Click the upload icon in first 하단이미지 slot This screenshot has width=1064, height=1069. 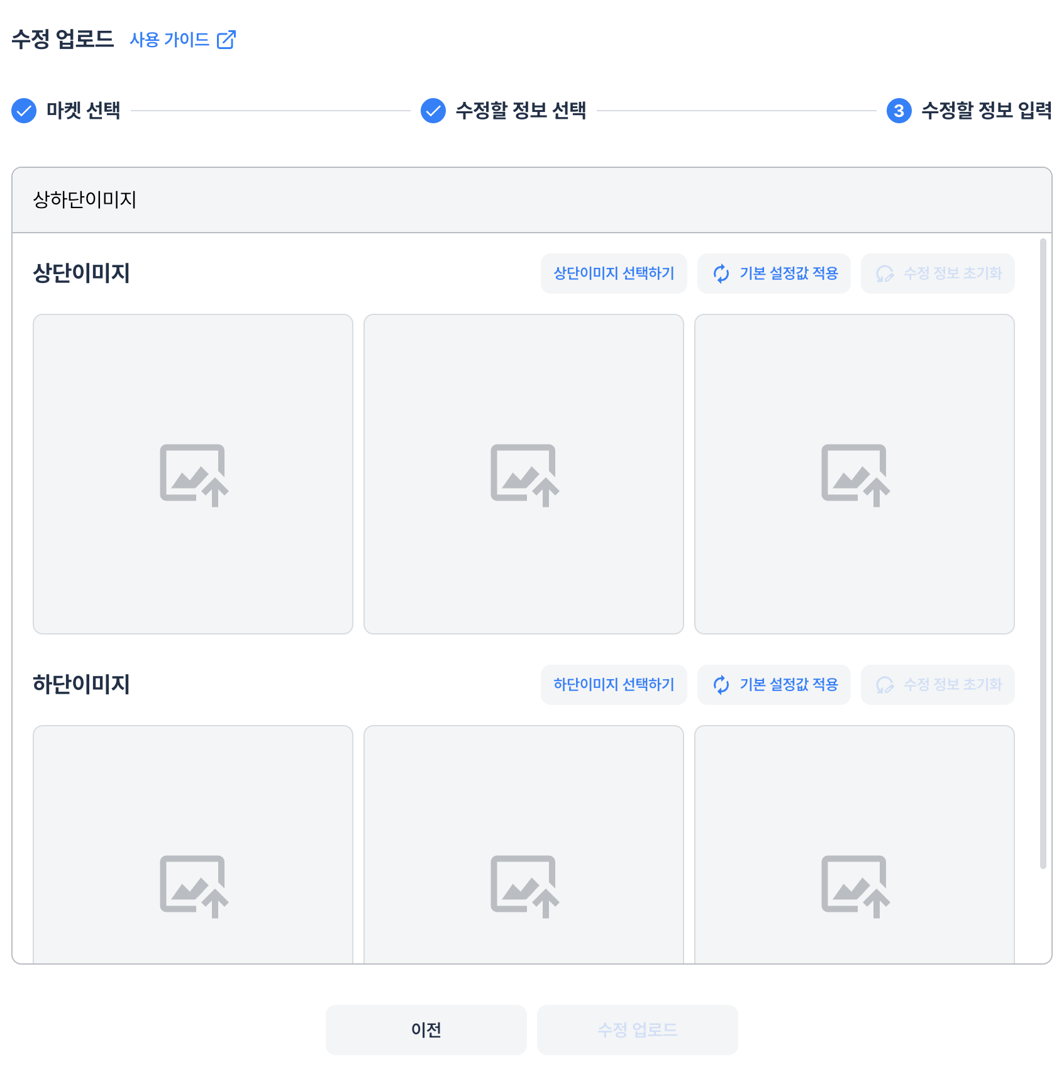tap(193, 887)
